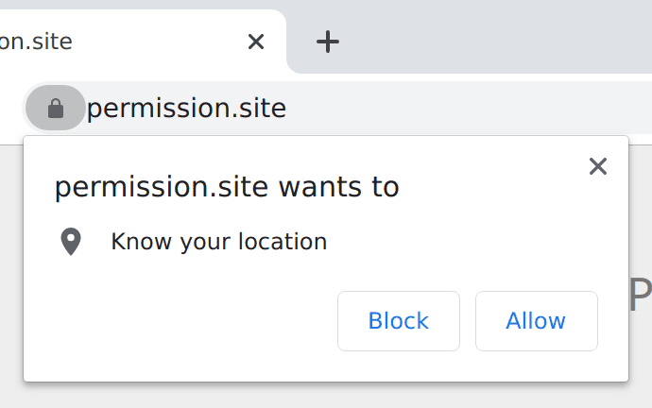Click the partially visible page heading letter
The width and height of the screenshot is (652, 408).
coord(641,297)
